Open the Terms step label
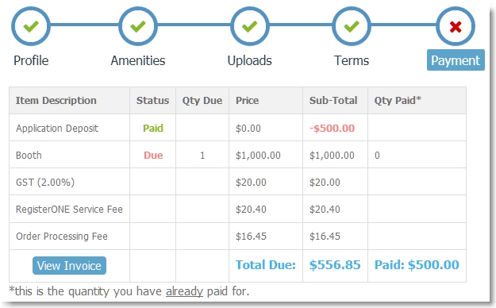The image size is (496, 308). coord(352,60)
